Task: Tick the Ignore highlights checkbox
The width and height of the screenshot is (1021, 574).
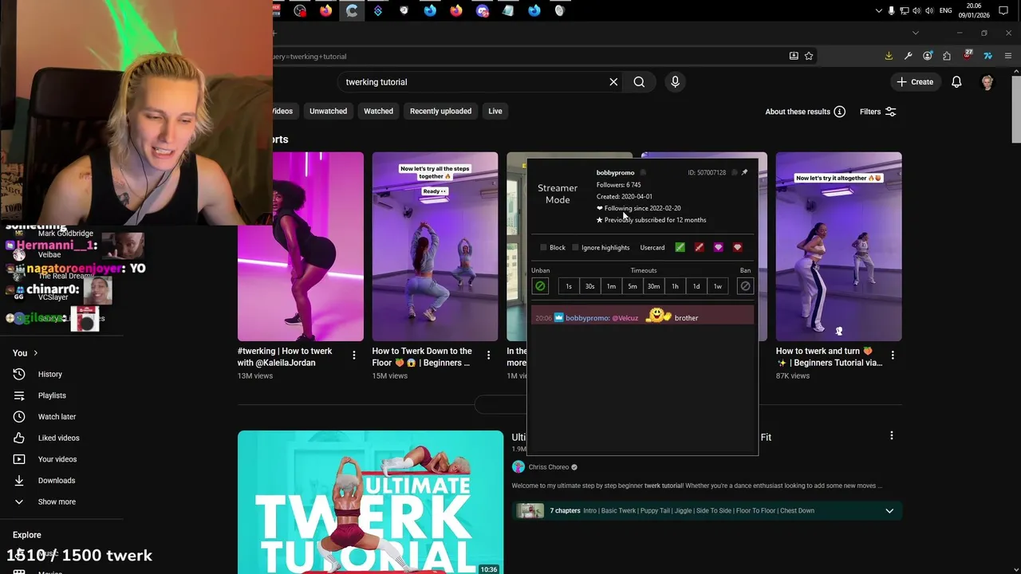Action: 575,248
